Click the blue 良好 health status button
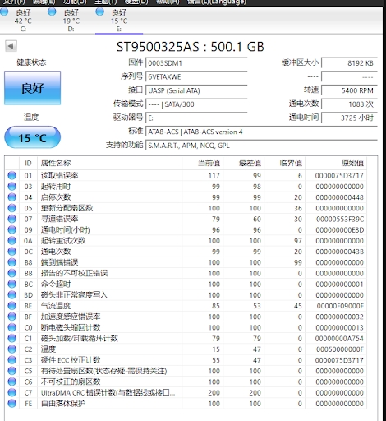This screenshot has height=421, width=386. (33, 88)
